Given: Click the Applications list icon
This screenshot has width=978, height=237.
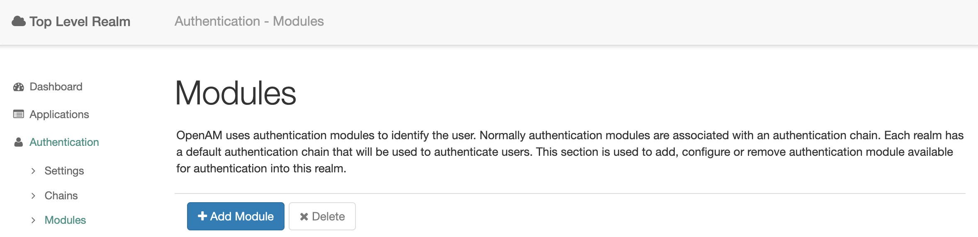Looking at the screenshot, I should pos(19,114).
